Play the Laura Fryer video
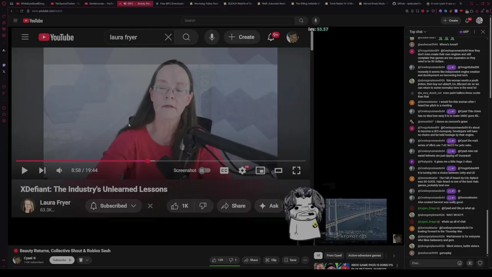Viewport: 492px width, 277px height. coord(24,170)
